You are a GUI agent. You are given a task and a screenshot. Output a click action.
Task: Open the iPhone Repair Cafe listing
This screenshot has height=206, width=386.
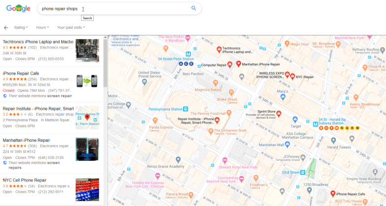click(x=21, y=74)
